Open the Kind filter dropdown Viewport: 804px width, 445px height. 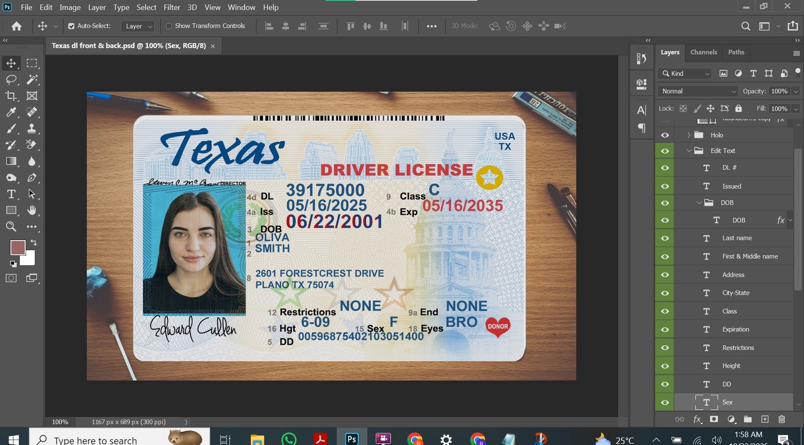[x=684, y=73]
